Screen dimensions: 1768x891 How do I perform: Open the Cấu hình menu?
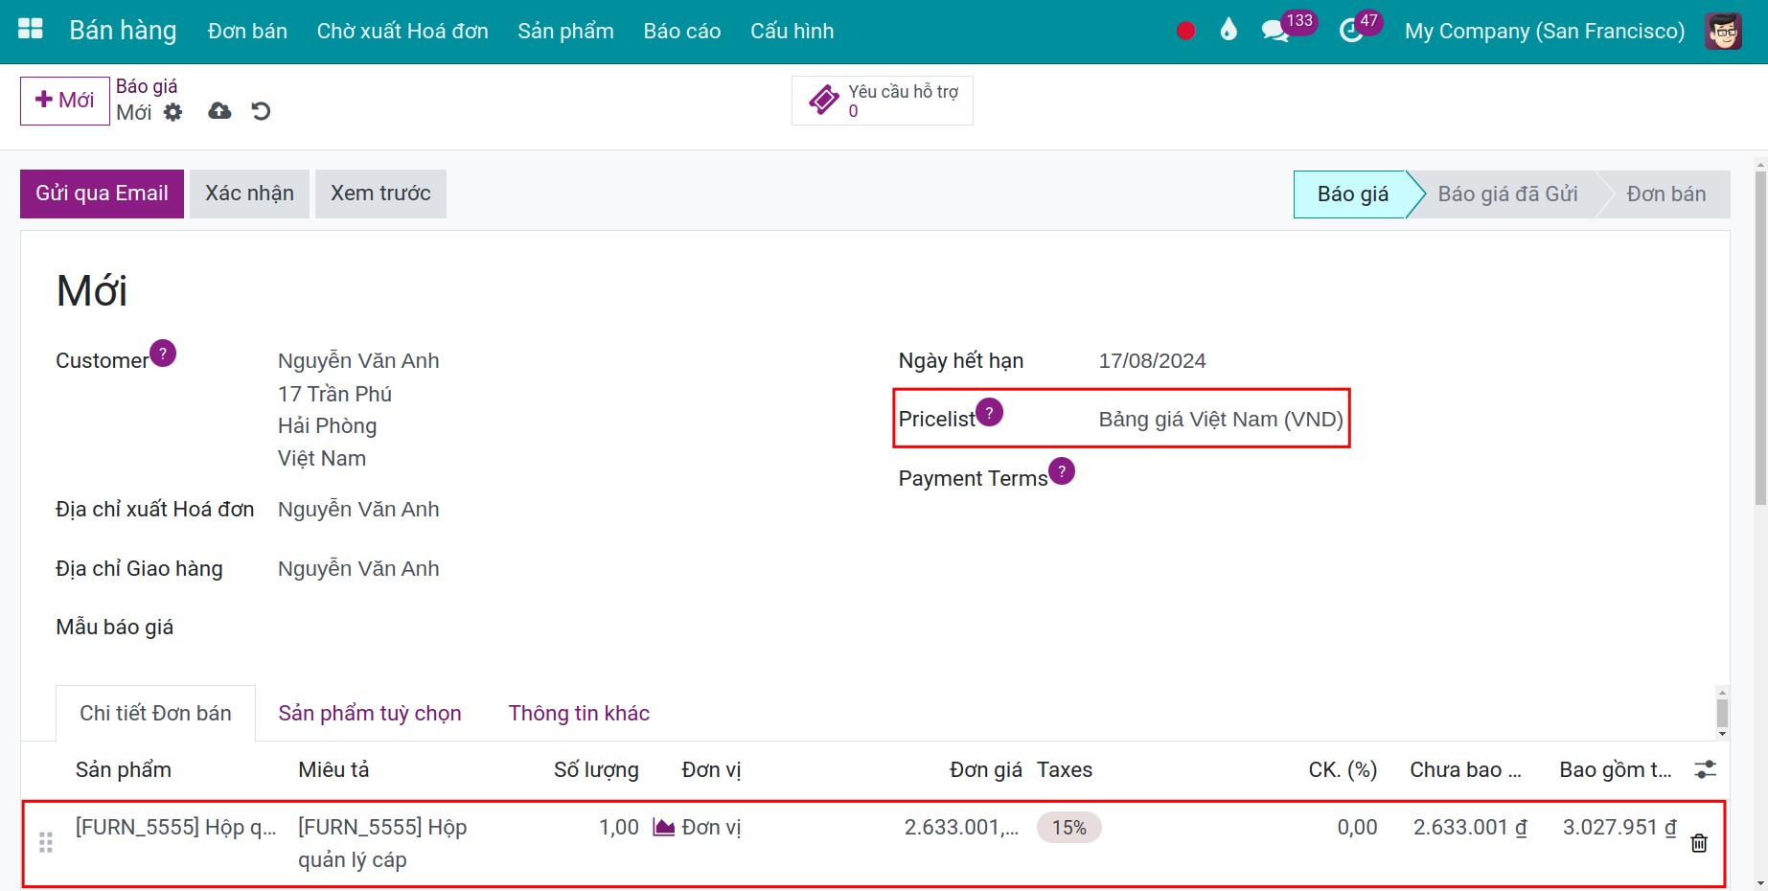click(792, 31)
